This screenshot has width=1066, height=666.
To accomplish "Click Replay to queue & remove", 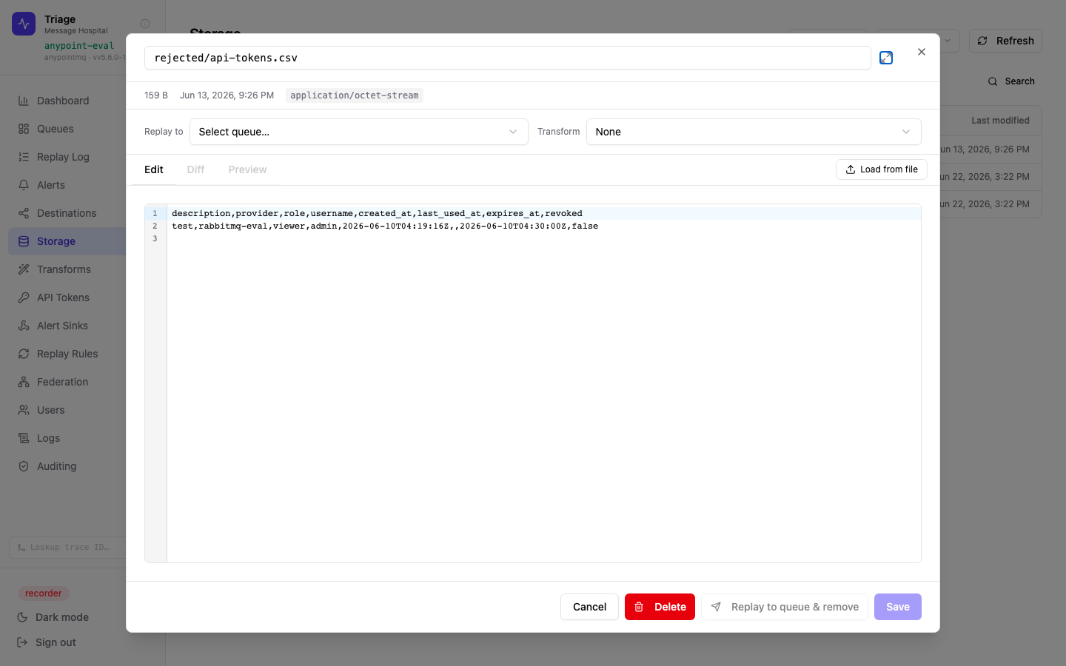I will (x=785, y=607).
